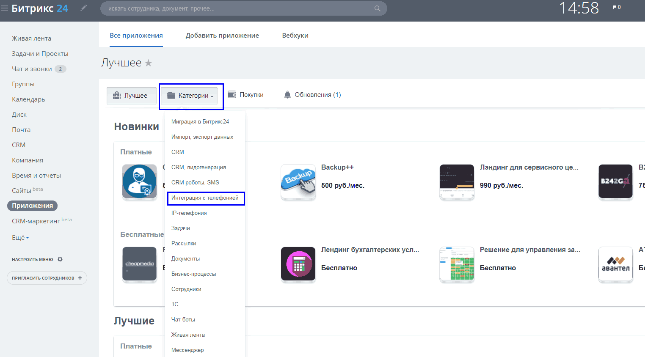Open the Backup++ app icon
The height and width of the screenshot is (357, 645).
pos(298,182)
